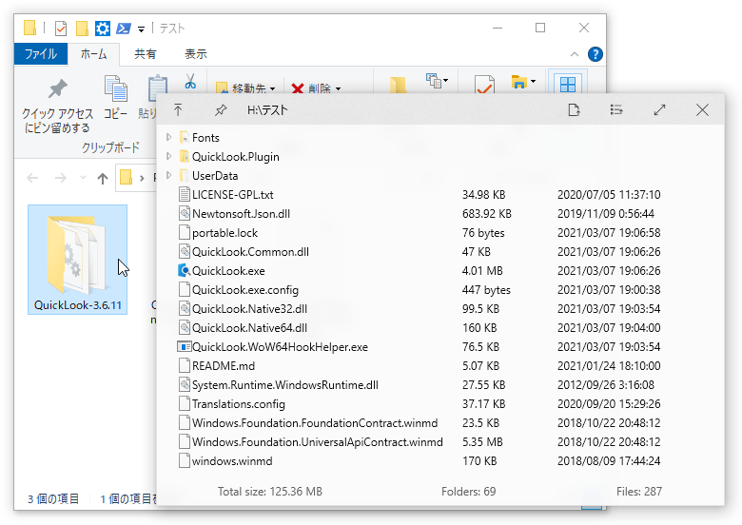
Task: Expand the Fonts folder node
Action: pos(169,137)
